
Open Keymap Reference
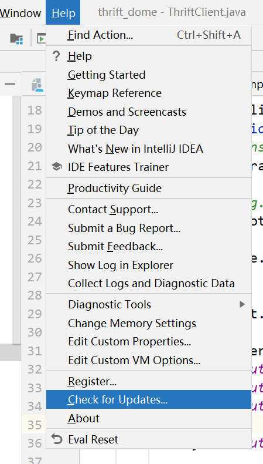(149, 93)
